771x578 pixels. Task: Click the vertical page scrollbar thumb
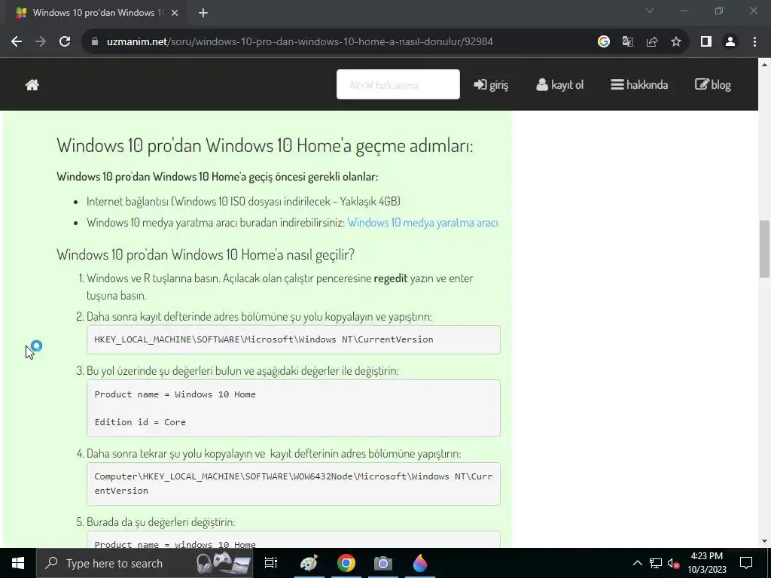click(764, 248)
